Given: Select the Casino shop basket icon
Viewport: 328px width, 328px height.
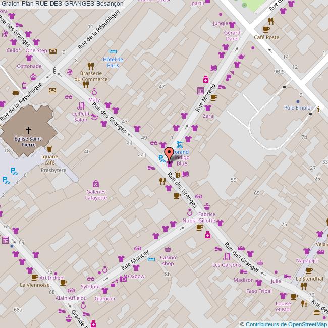Looking at the screenshot, I should coord(168,249).
